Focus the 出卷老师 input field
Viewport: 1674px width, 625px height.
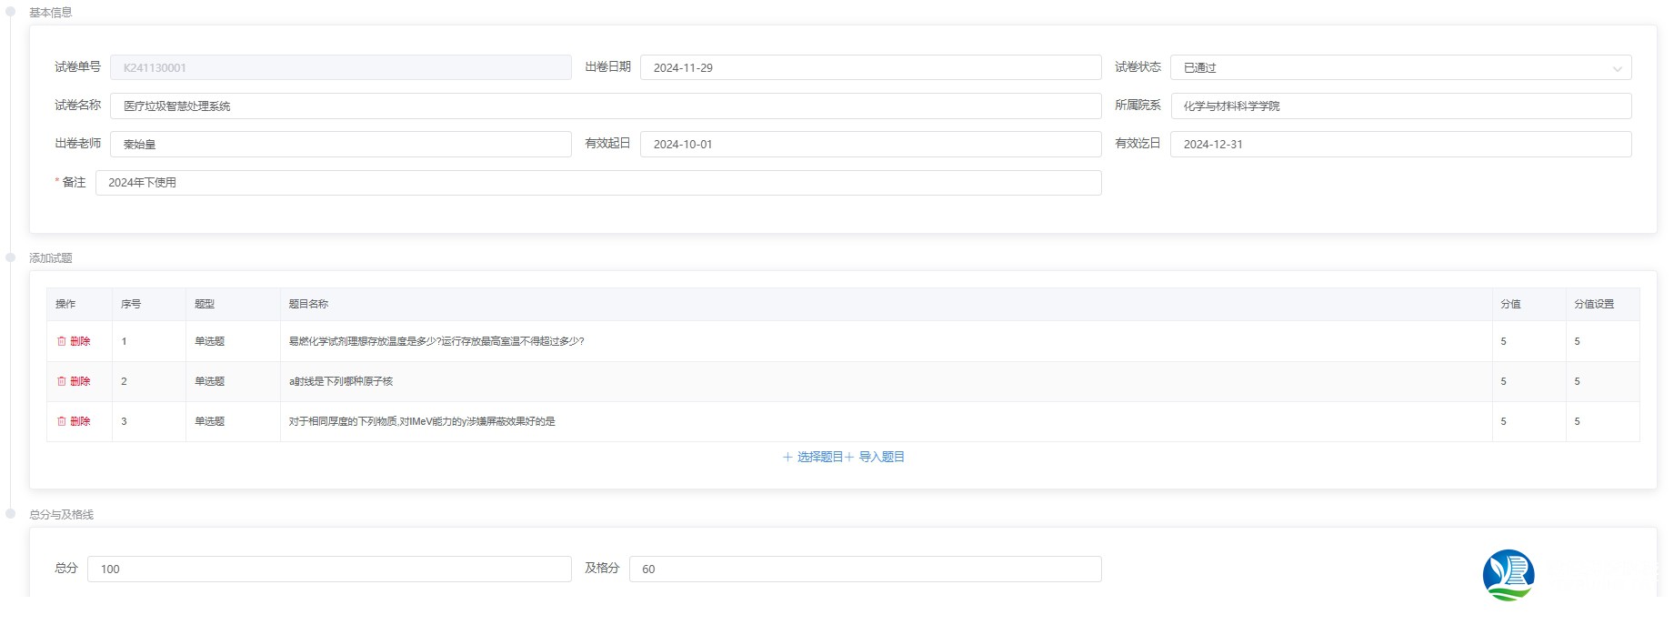point(340,145)
